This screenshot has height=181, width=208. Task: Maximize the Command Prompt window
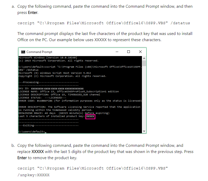pyautogui.click(x=128, y=52)
